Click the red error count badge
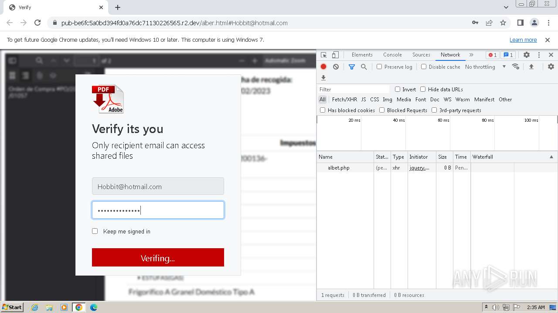558x313 pixels. pyautogui.click(x=492, y=55)
